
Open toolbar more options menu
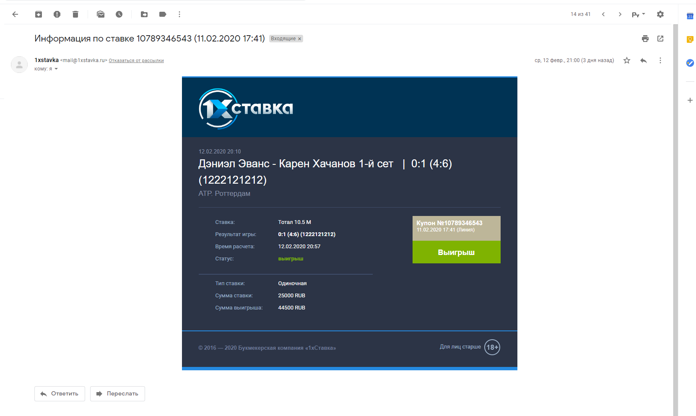tap(179, 14)
